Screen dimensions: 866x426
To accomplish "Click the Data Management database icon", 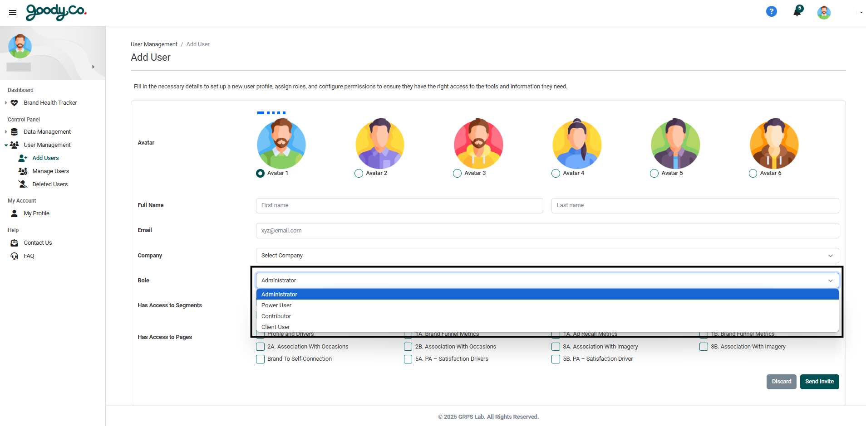I will tap(14, 131).
